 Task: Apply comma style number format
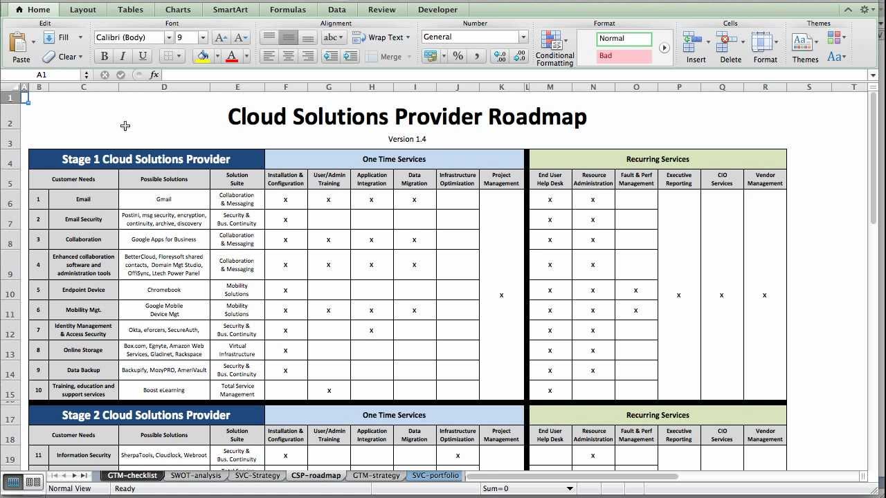click(477, 56)
